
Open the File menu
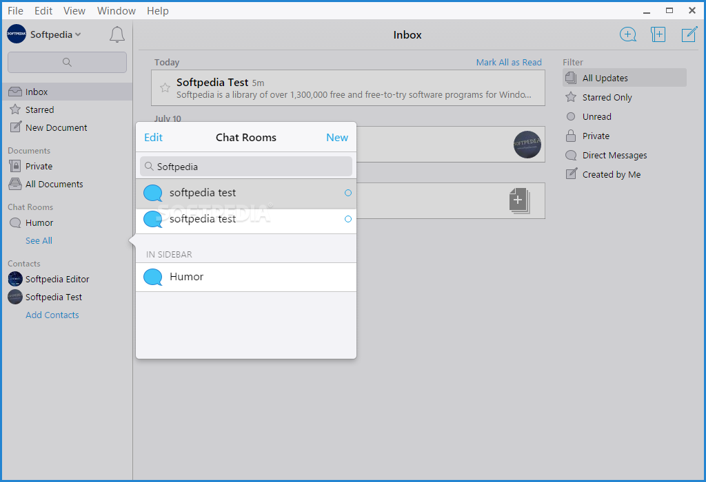click(x=15, y=11)
